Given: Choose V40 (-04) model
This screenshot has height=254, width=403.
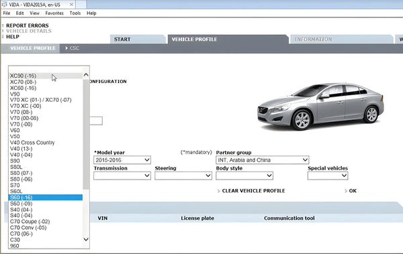Looking at the screenshot, I should tap(46, 155).
